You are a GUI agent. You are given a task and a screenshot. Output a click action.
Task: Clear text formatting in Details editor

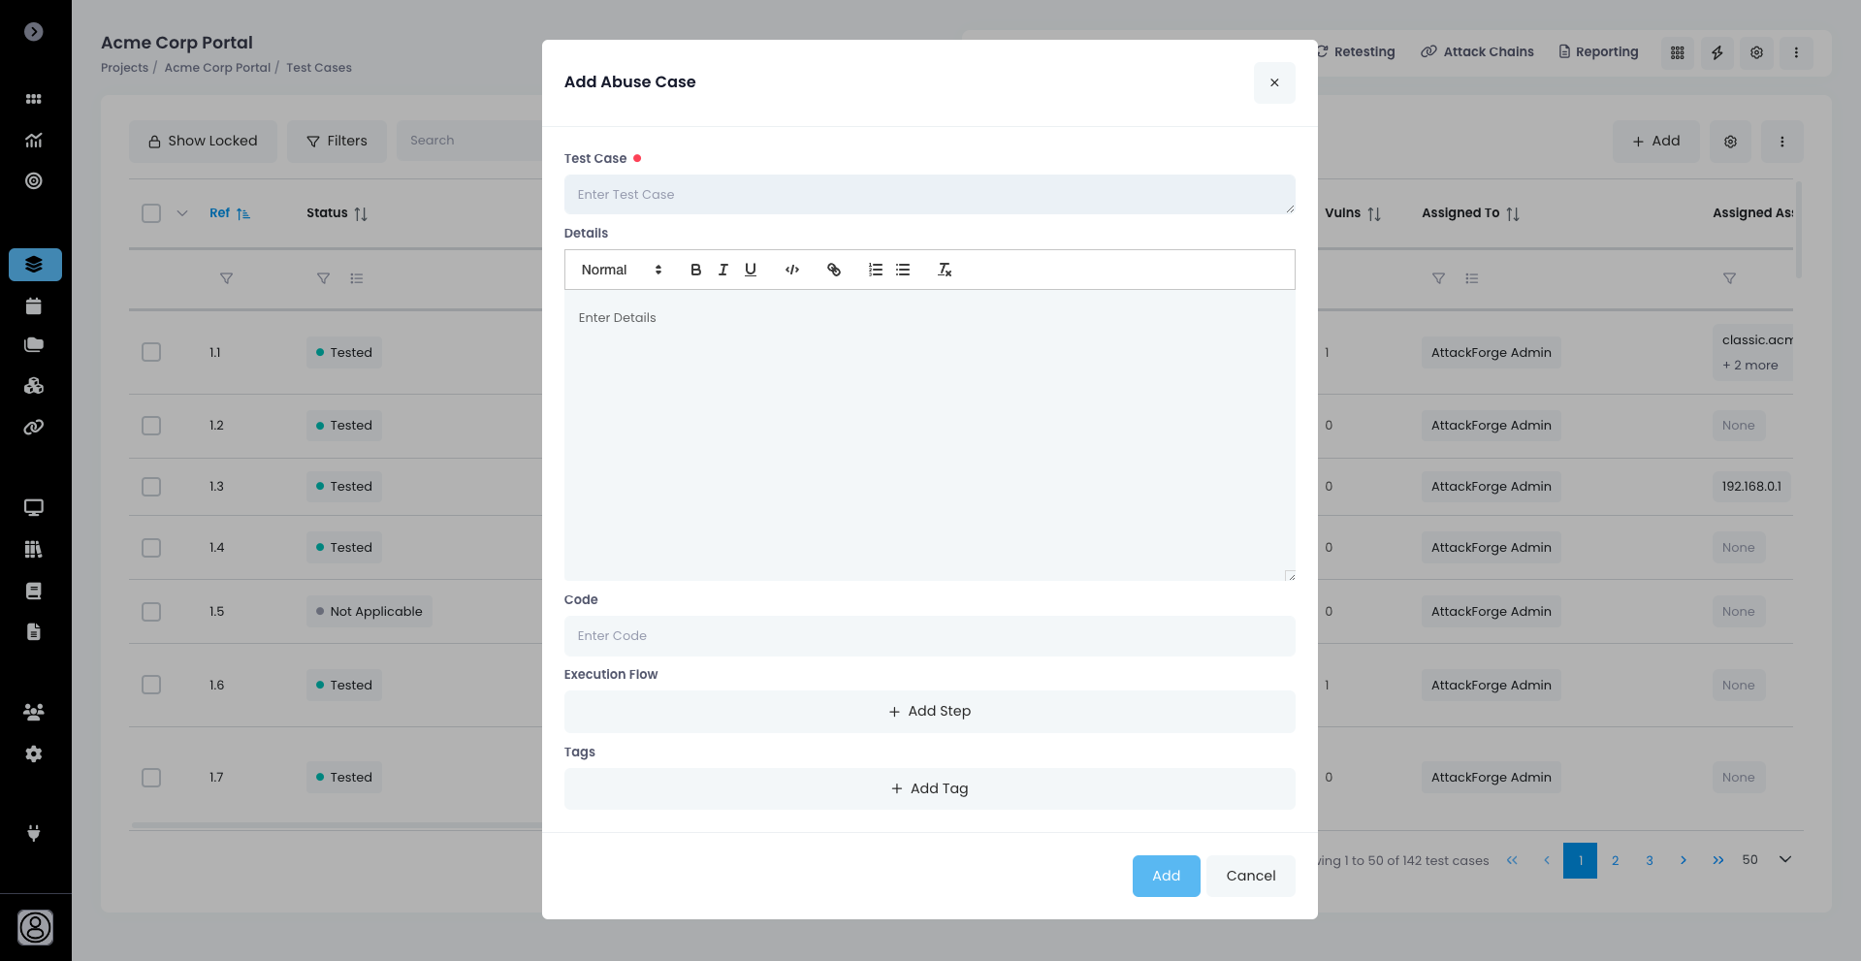click(945, 270)
